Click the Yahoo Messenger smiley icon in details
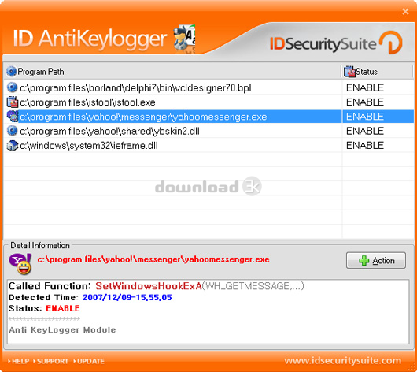417x372 pixels. tap(20, 264)
